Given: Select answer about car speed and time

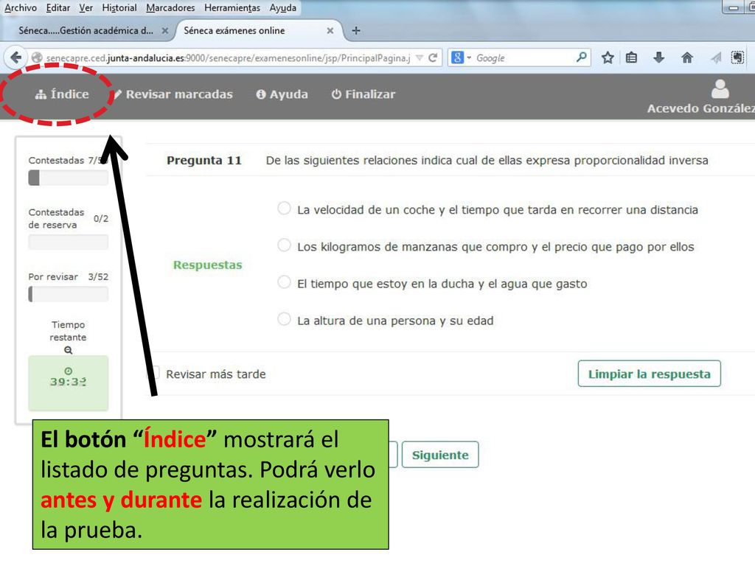Looking at the screenshot, I should 284,209.
